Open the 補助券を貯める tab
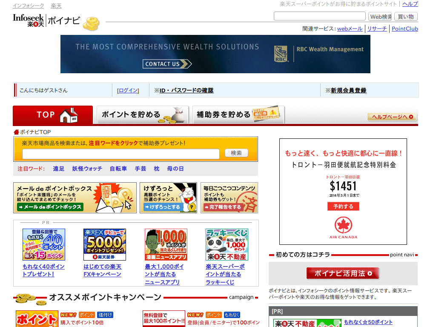 point(238,115)
